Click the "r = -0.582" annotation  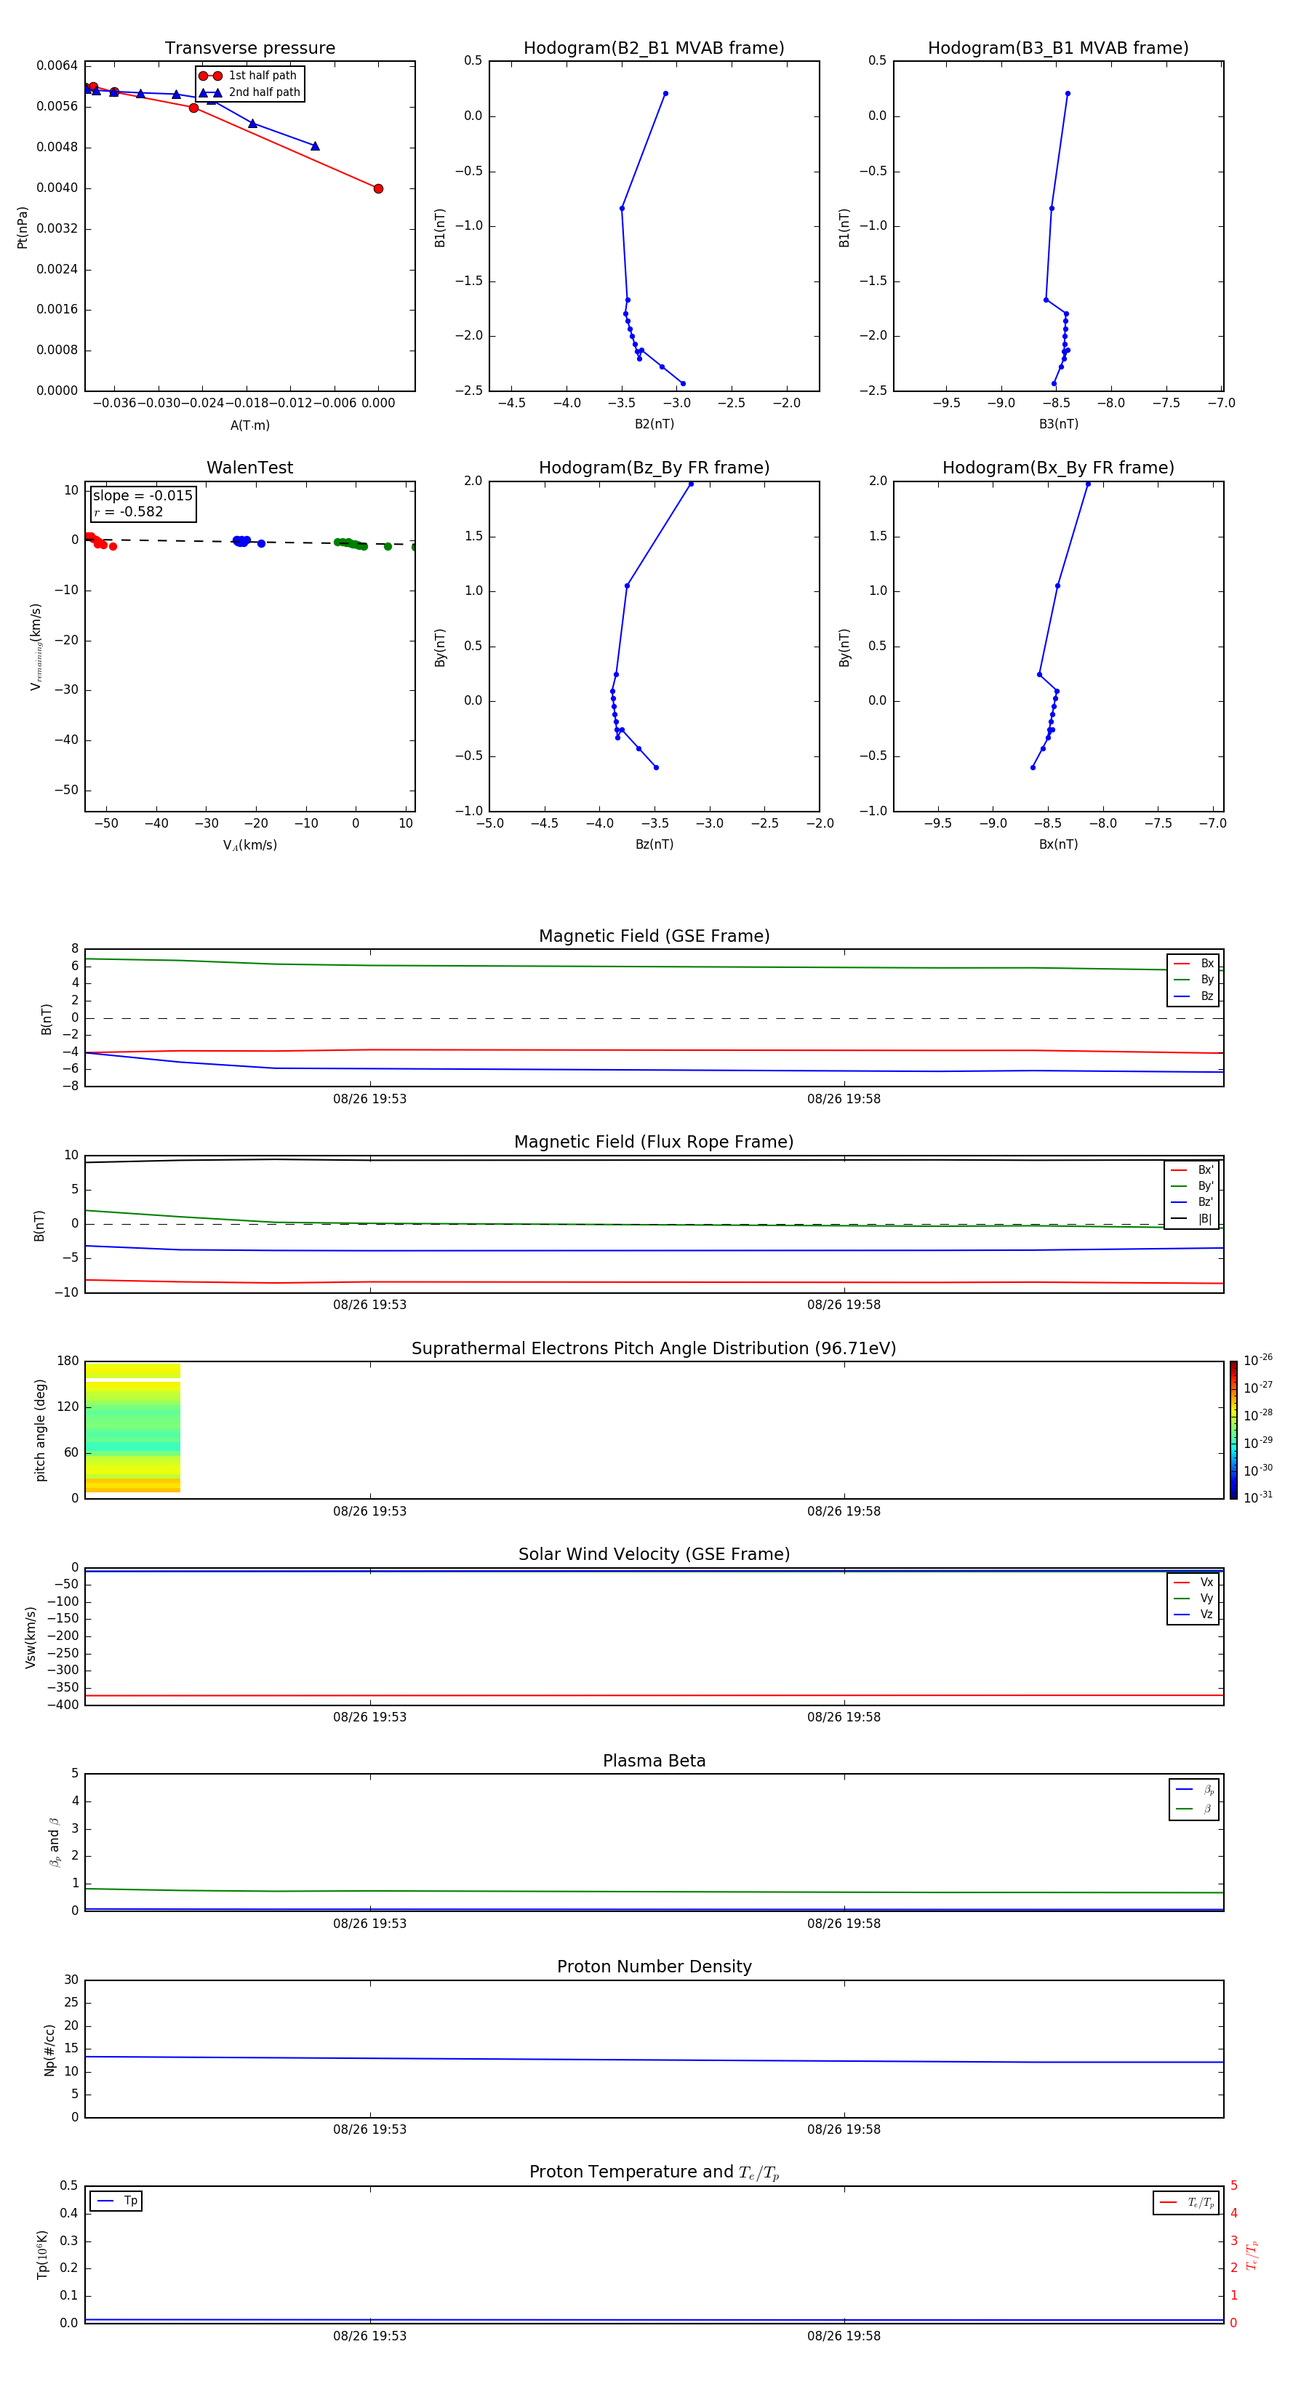(x=129, y=511)
